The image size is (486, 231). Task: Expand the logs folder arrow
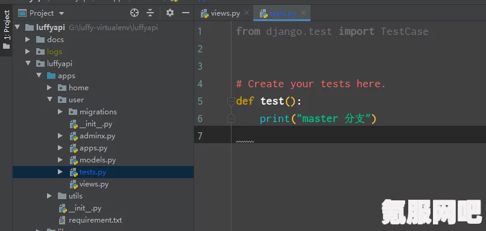tap(28, 51)
